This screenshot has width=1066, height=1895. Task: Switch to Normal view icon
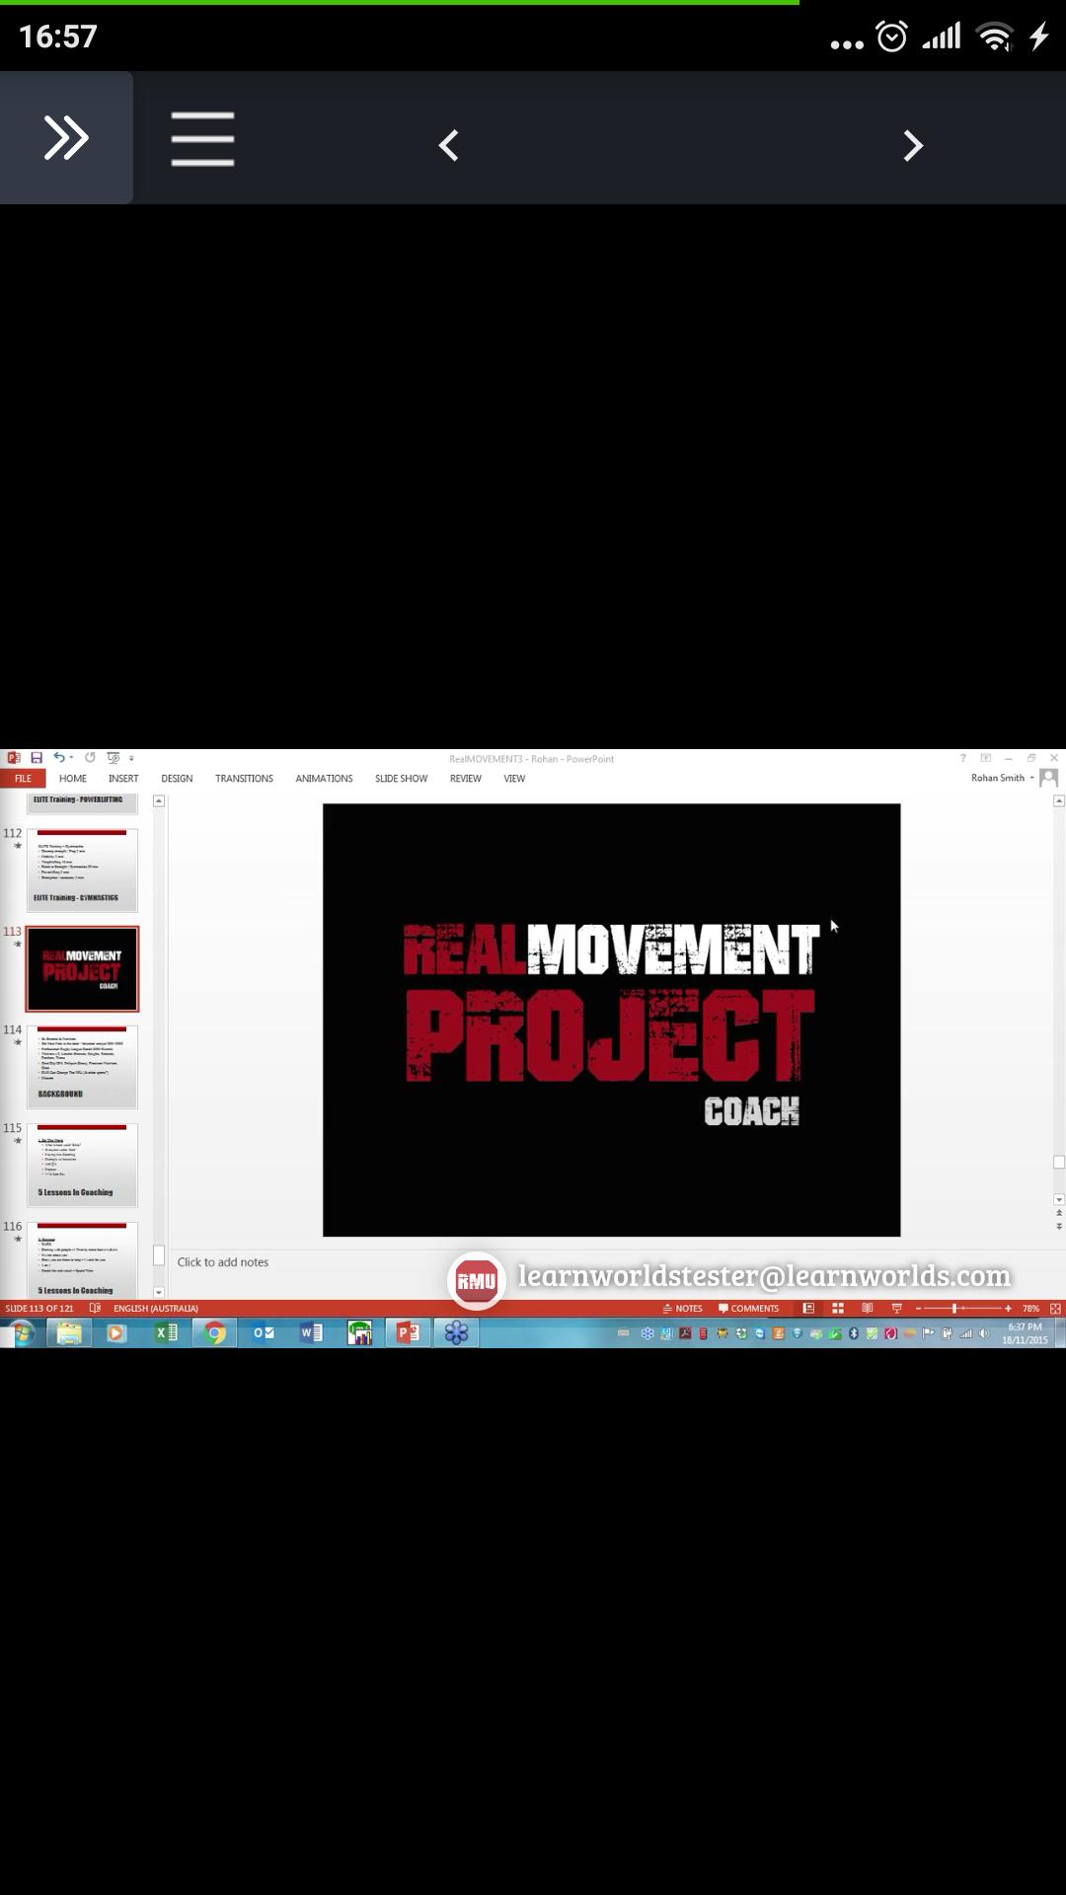point(808,1309)
